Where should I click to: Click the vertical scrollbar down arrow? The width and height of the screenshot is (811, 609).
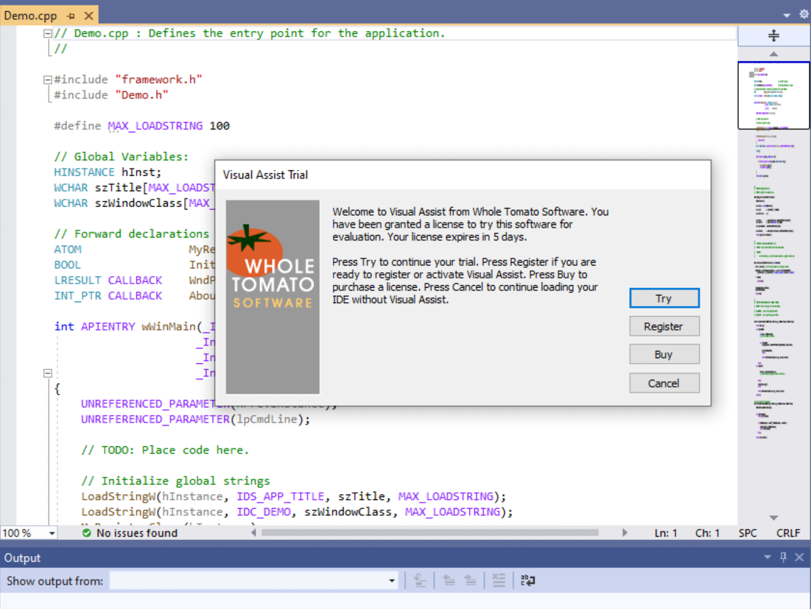coord(773,518)
